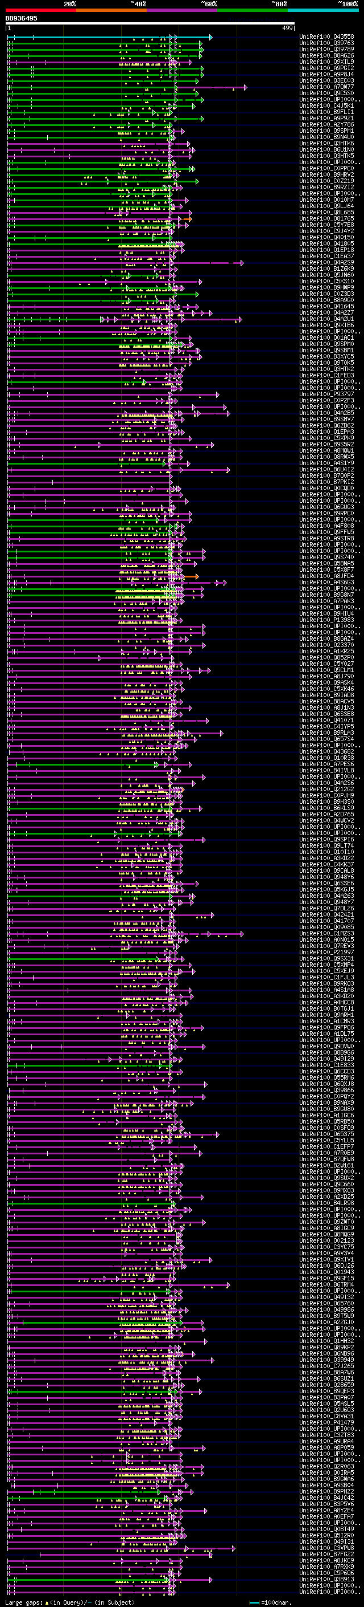364x1607 pixels.
Task: Click the orange arrowhead in the O81765 row
Action: (191, 219)
